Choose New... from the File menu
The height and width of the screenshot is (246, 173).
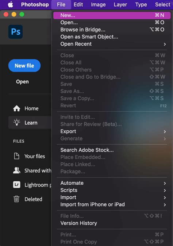click(112, 15)
